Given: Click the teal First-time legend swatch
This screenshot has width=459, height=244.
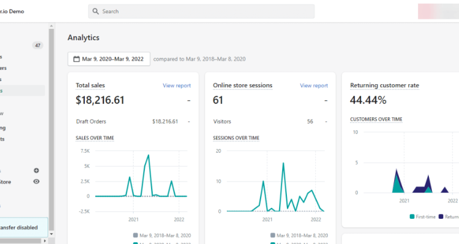Looking at the screenshot, I should pos(412,216).
